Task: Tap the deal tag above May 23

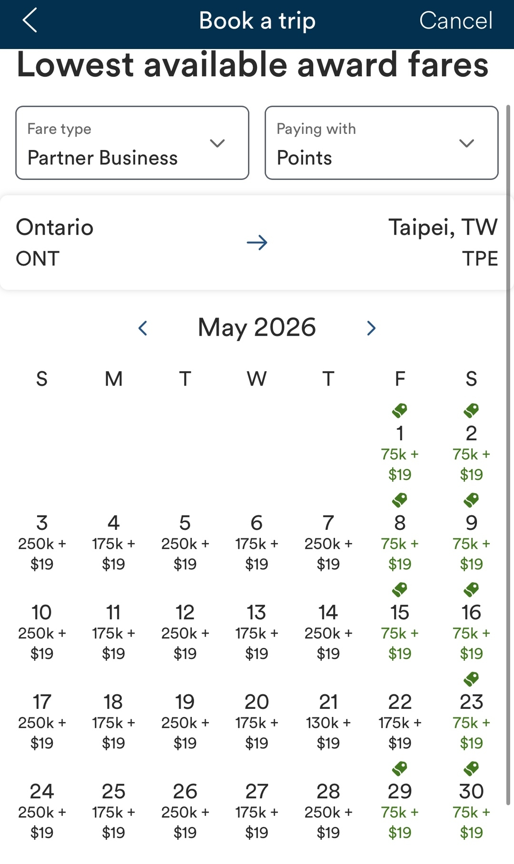Action: click(x=471, y=679)
